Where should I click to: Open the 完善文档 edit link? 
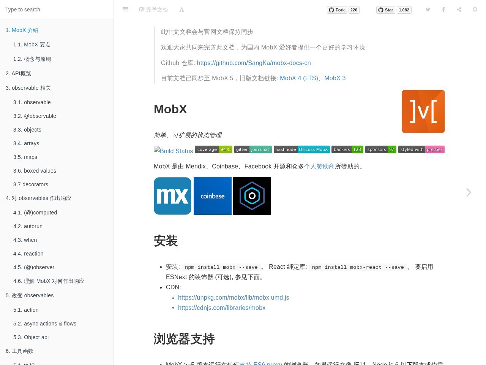(x=153, y=10)
